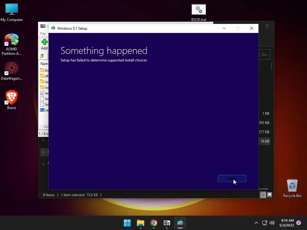This screenshot has height=230, width=307.
Task: Select the 'so' folder in 7-Zip
Action: (x=44, y=81)
